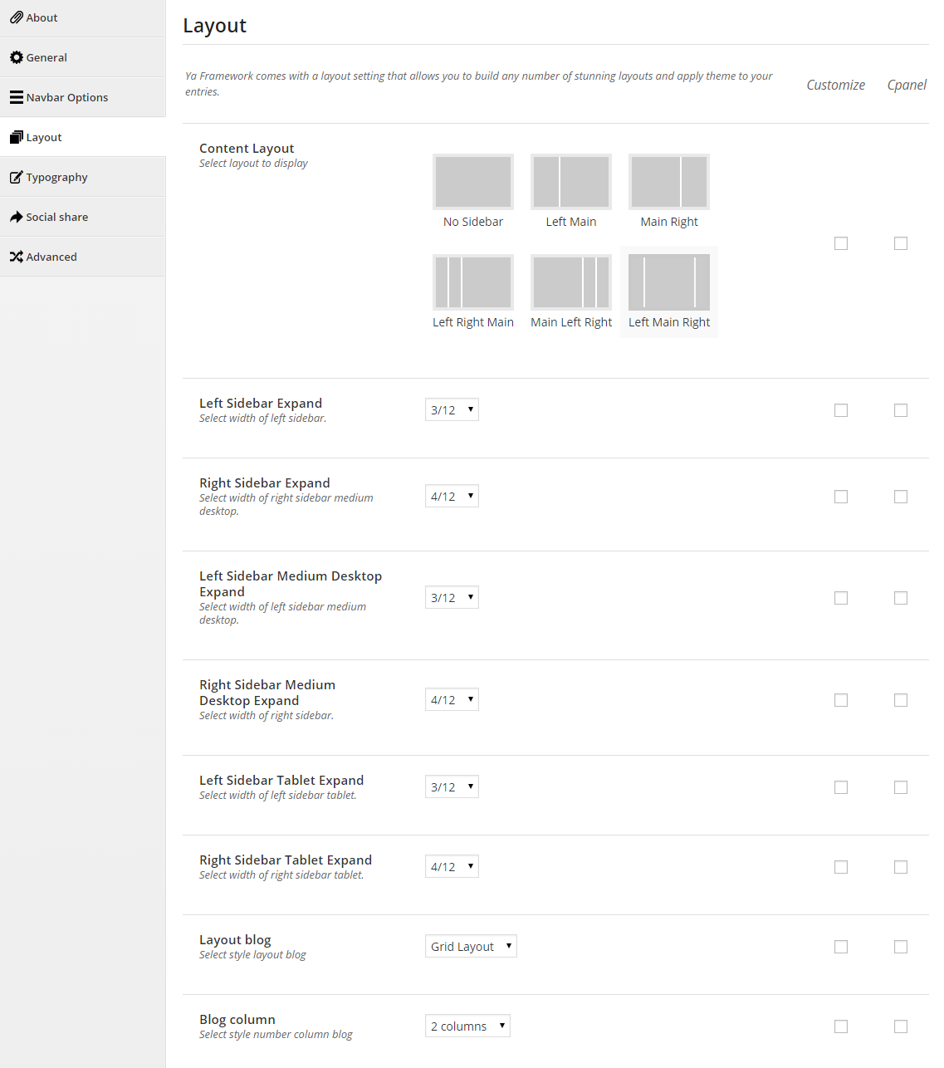Click the Cpanel column header
The image size is (944, 1068).
tap(907, 85)
